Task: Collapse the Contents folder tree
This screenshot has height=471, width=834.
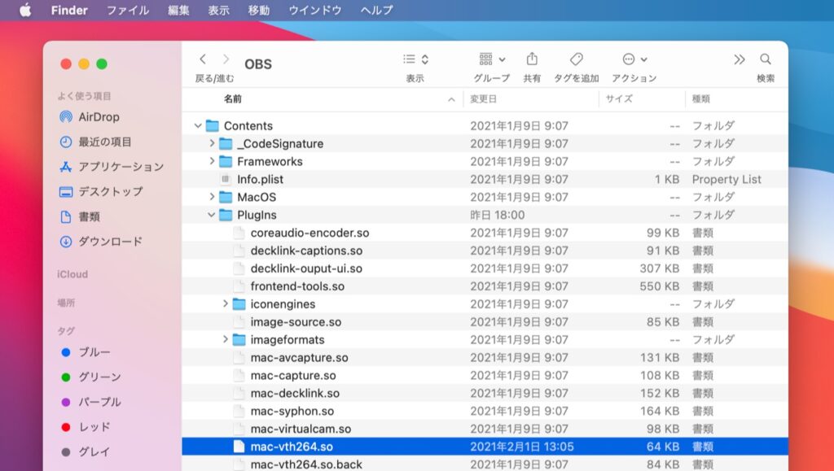Action: 196,125
